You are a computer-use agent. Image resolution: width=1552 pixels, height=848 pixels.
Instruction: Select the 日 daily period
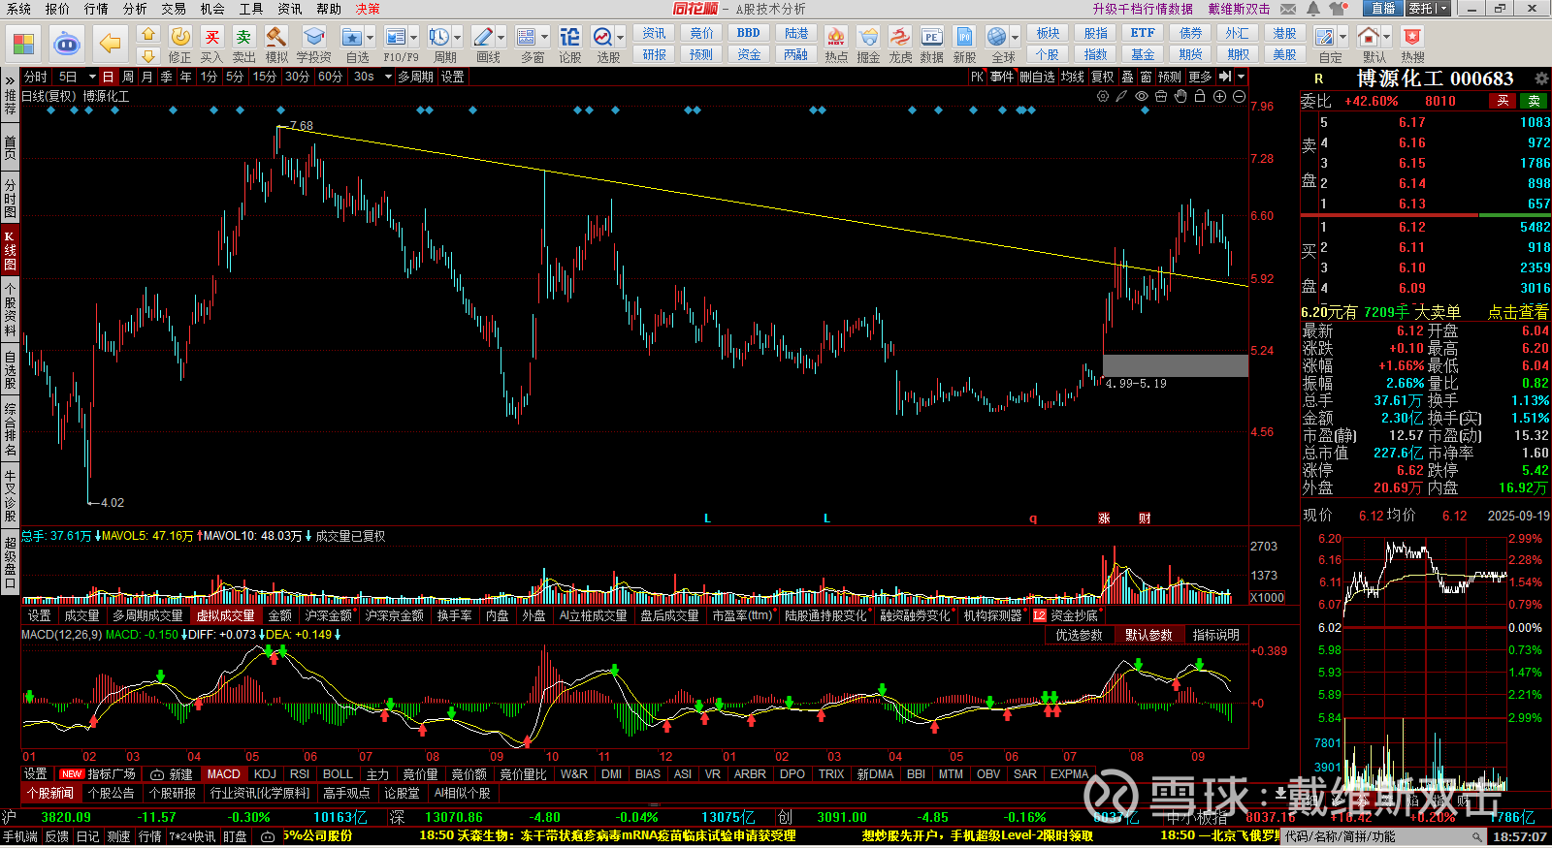(x=108, y=77)
